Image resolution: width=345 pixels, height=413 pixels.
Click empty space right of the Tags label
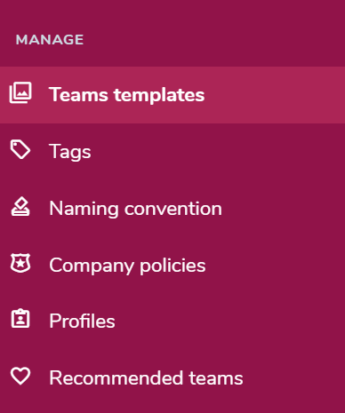218,151
